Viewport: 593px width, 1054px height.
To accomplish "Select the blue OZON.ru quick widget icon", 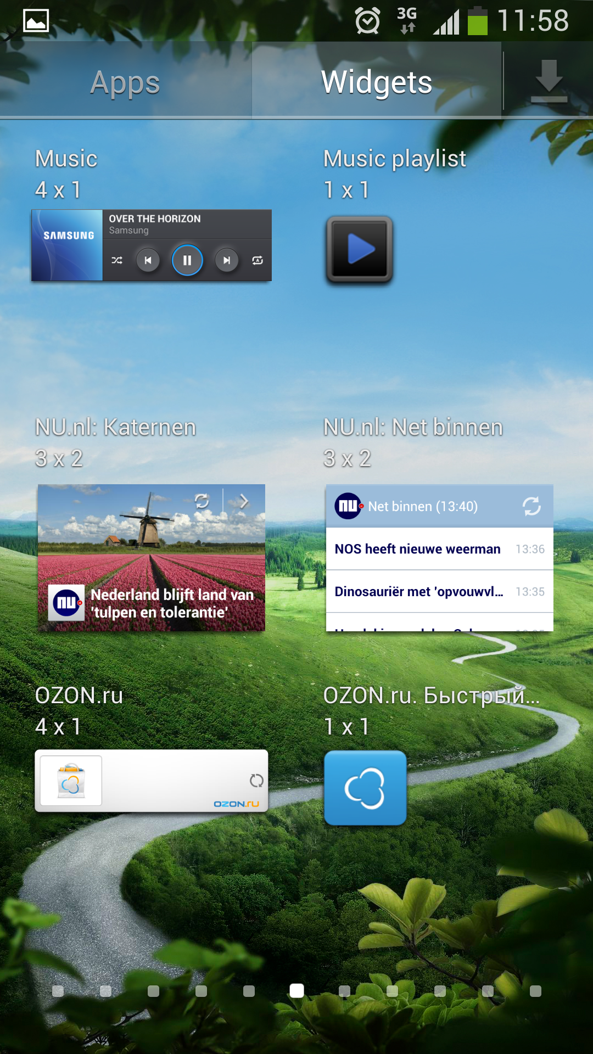I will [365, 788].
